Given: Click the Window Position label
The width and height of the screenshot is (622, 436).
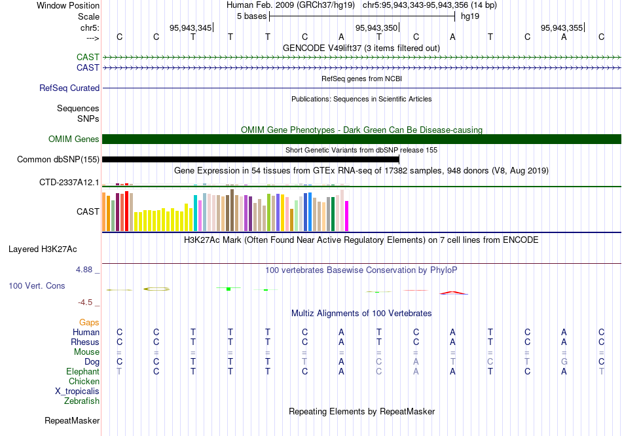Looking at the screenshot, I should tap(68, 5).
